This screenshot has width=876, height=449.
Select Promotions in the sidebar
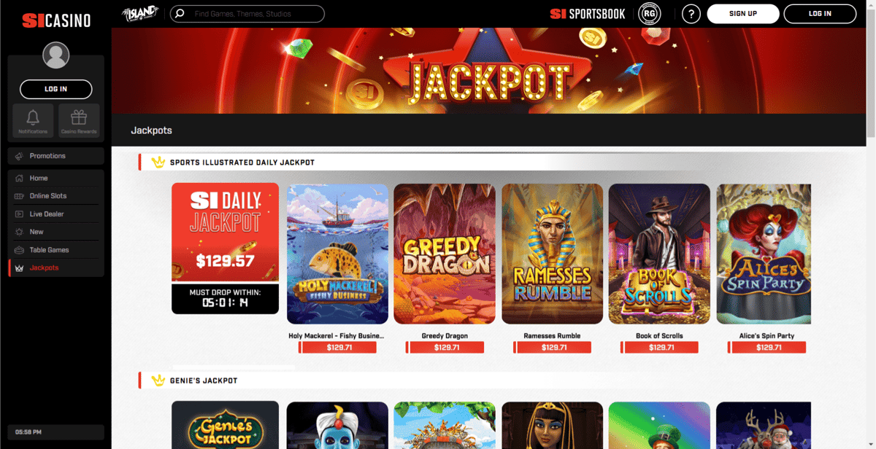56,156
